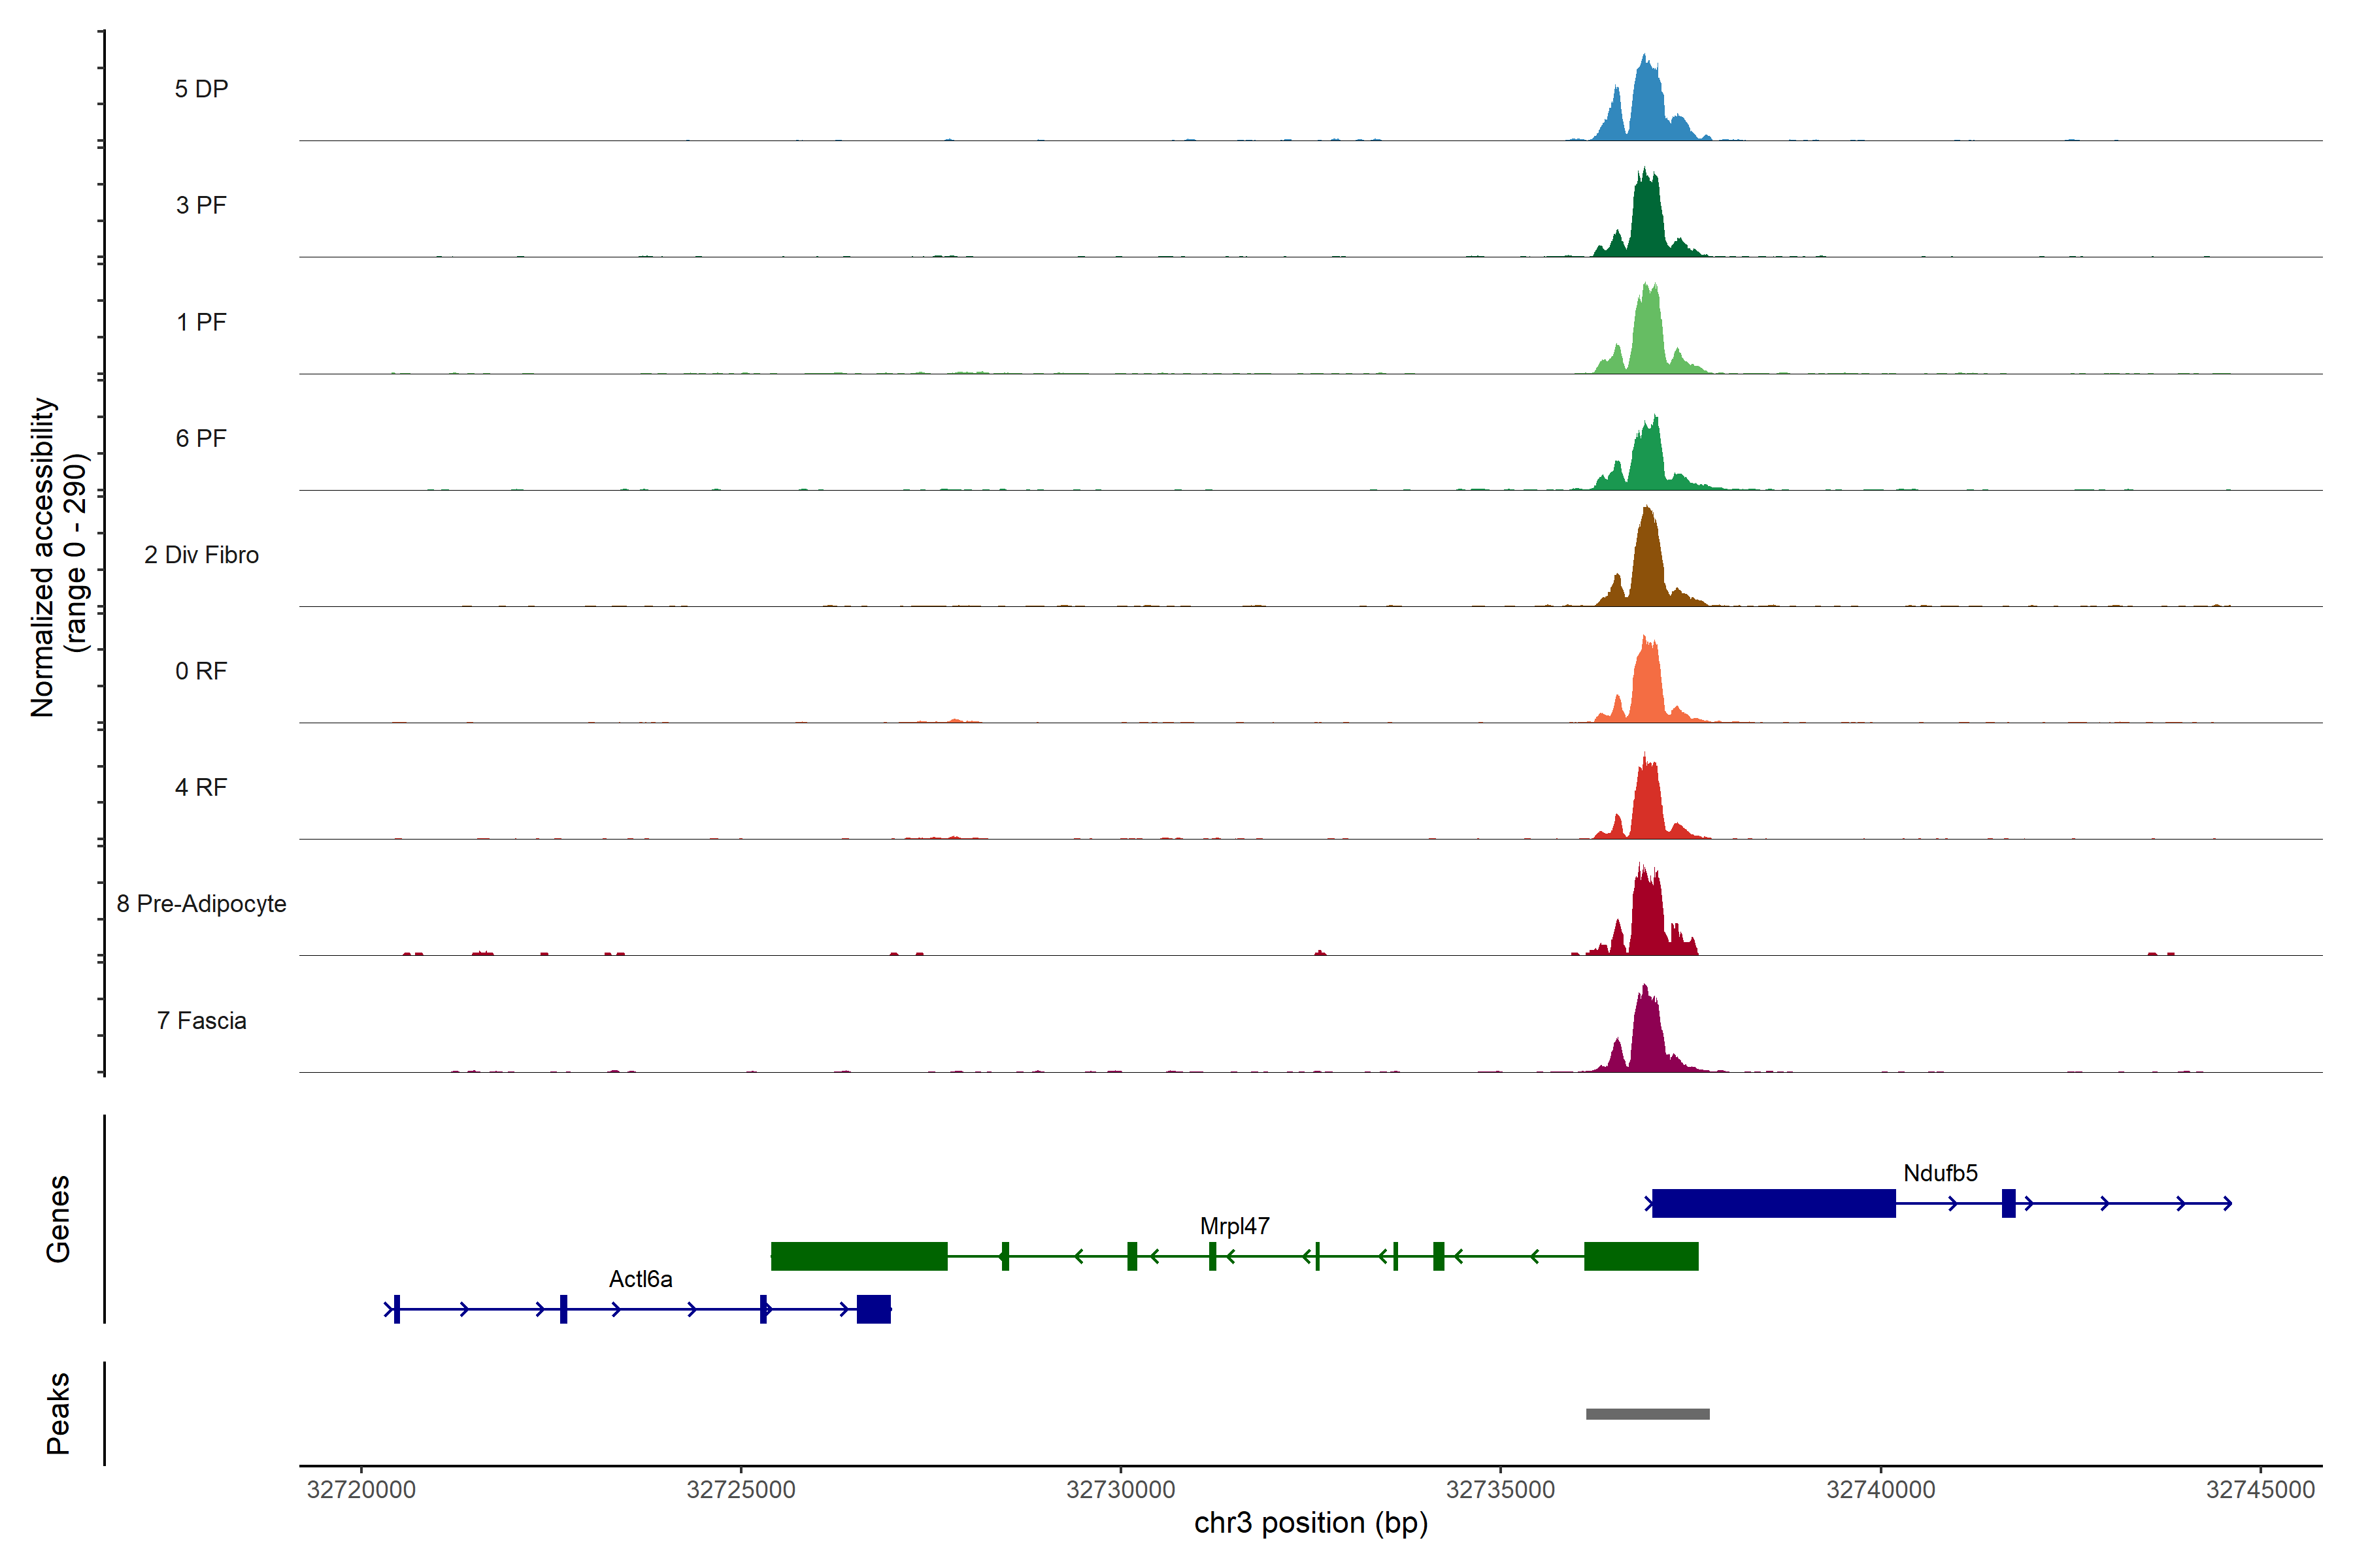Click the Genes panel label
This screenshot has height=1568, width=2353.
click(x=58, y=1219)
